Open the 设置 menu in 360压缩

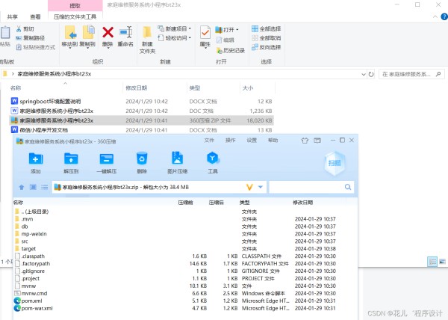pos(252,140)
